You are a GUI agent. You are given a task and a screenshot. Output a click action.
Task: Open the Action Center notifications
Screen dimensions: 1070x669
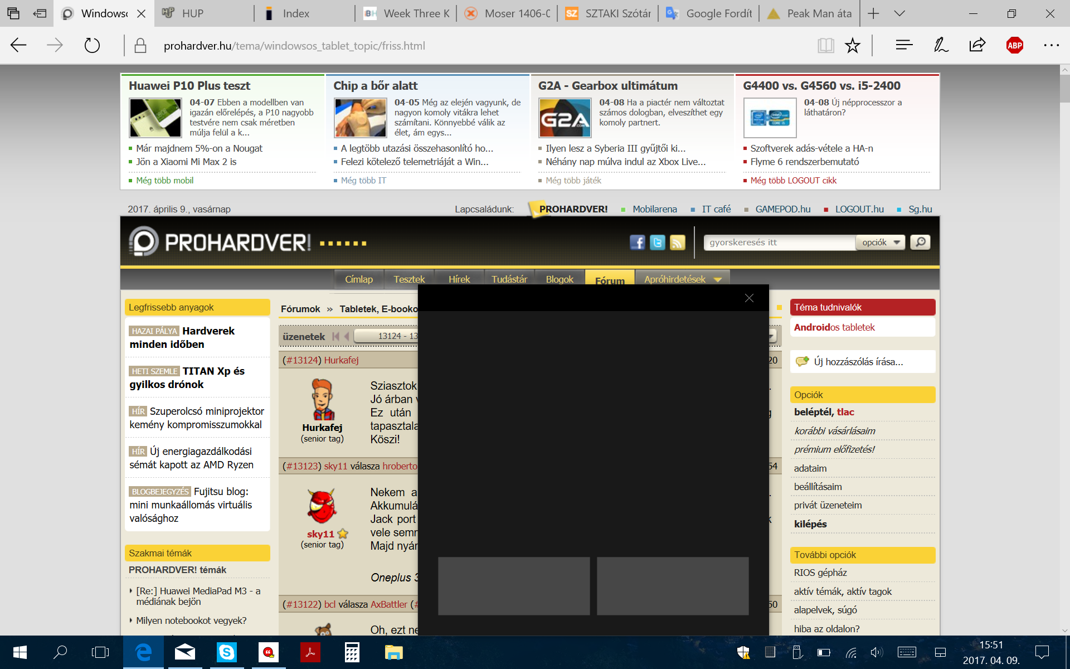(1042, 652)
